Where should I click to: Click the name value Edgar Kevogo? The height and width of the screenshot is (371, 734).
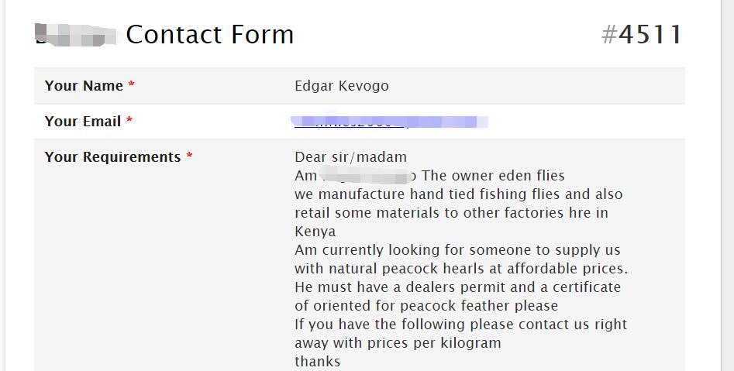click(342, 86)
